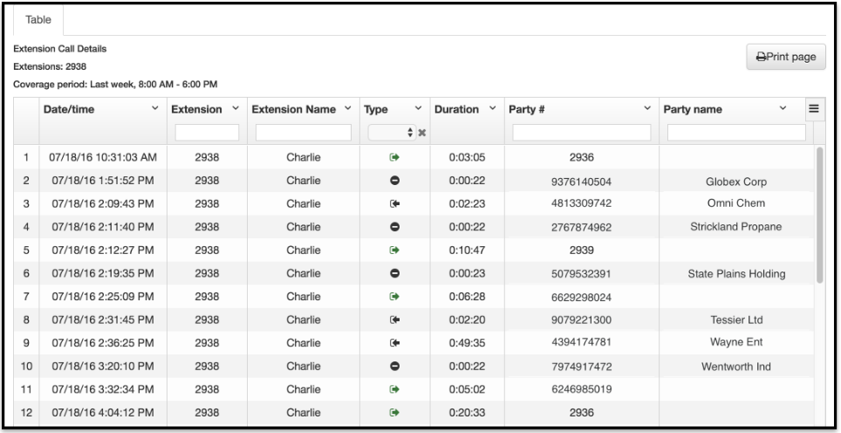
Task: Select the Table tab
Action: point(38,20)
